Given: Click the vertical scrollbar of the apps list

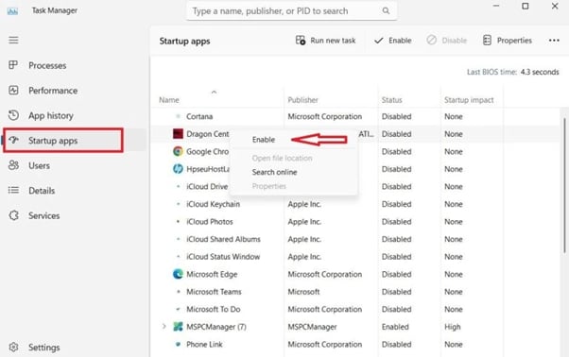Looking at the screenshot, I should tap(564, 185).
